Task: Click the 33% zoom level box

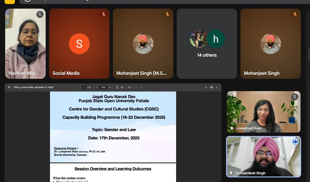Action: (x=103, y=87)
